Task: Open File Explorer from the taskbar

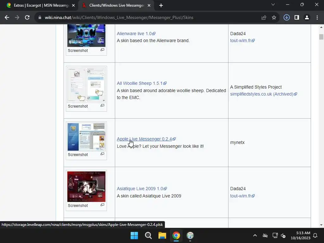Action: pyautogui.click(x=162, y=235)
